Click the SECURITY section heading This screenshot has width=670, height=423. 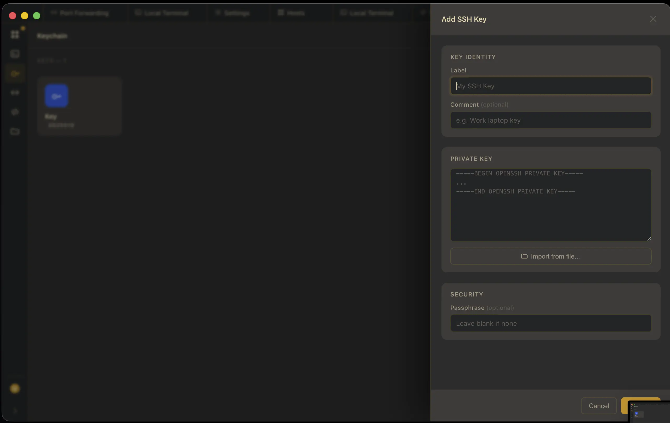467,295
